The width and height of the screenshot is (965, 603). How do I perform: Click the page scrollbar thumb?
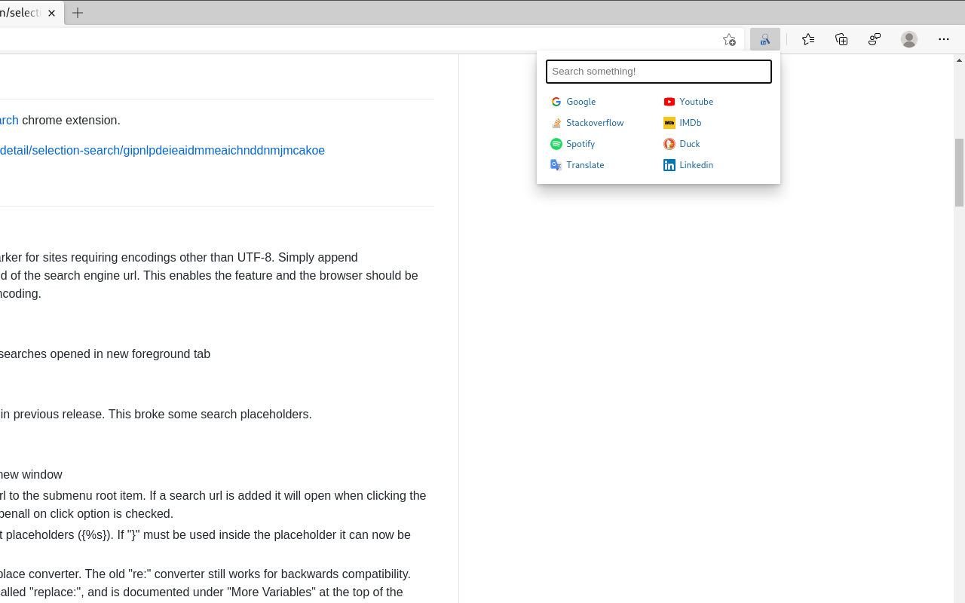(x=959, y=173)
